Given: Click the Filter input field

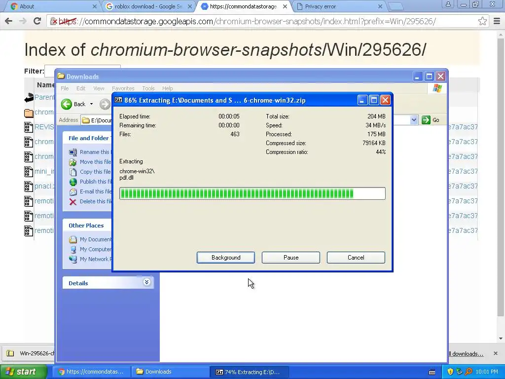Looking at the screenshot, I should [82, 71].
